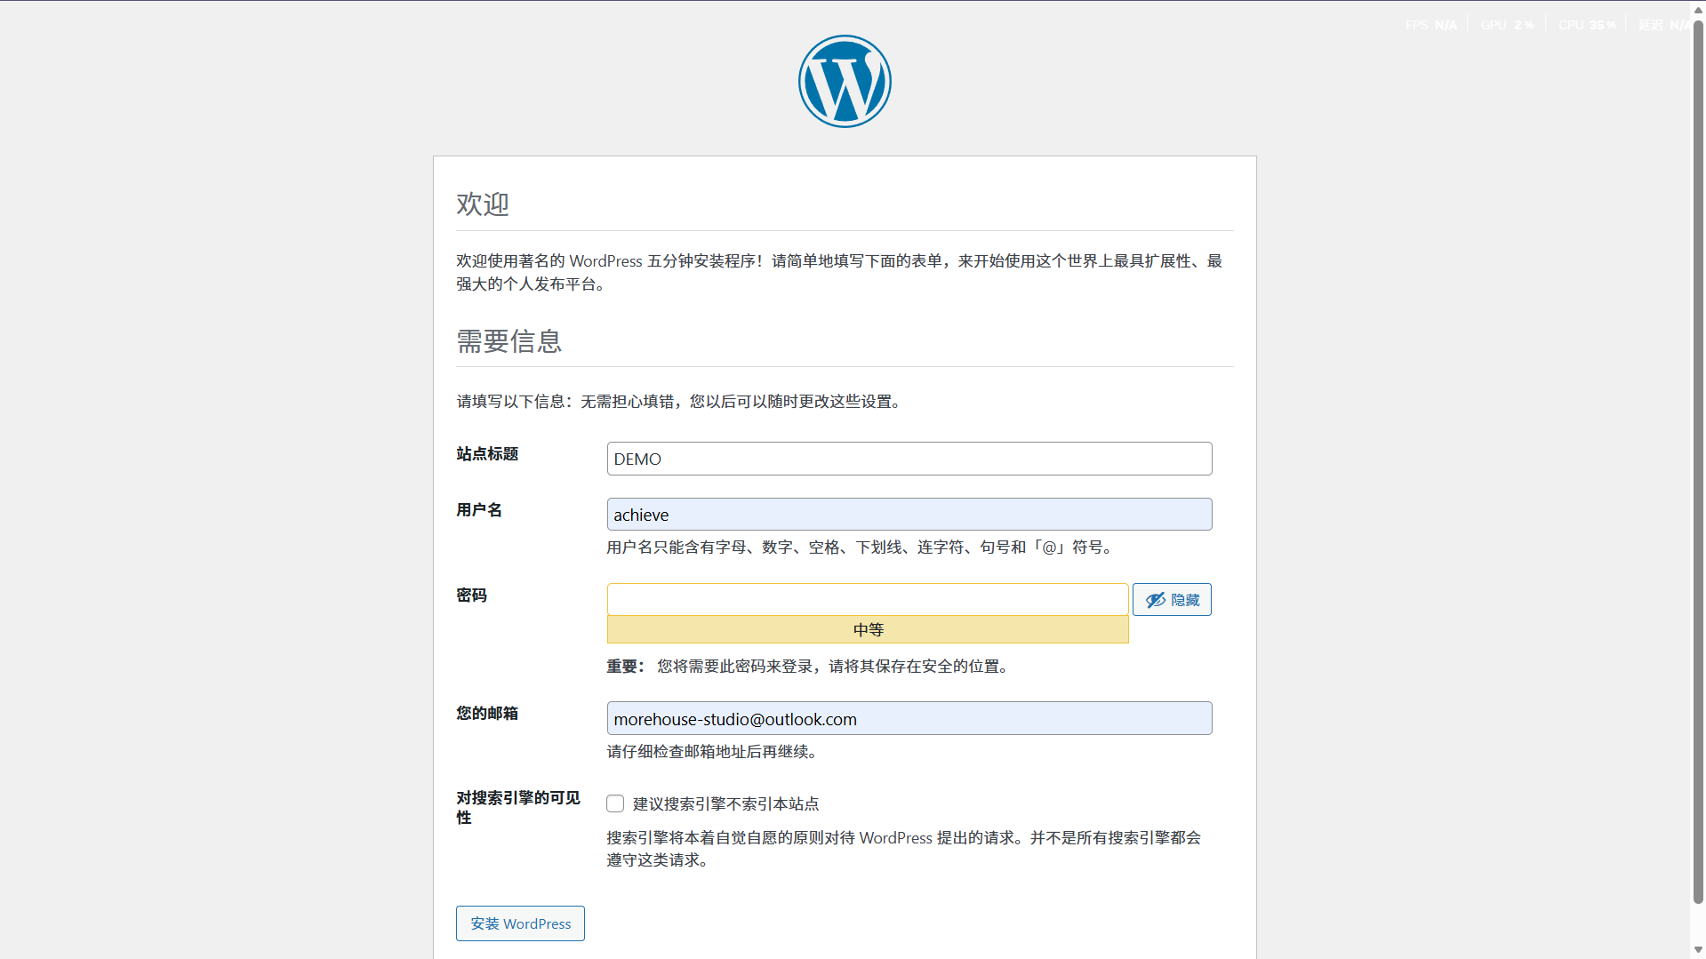Click the email field with morehouse-studio address
This screenshot has width=1706, height=959.
[x=909, y=718]
